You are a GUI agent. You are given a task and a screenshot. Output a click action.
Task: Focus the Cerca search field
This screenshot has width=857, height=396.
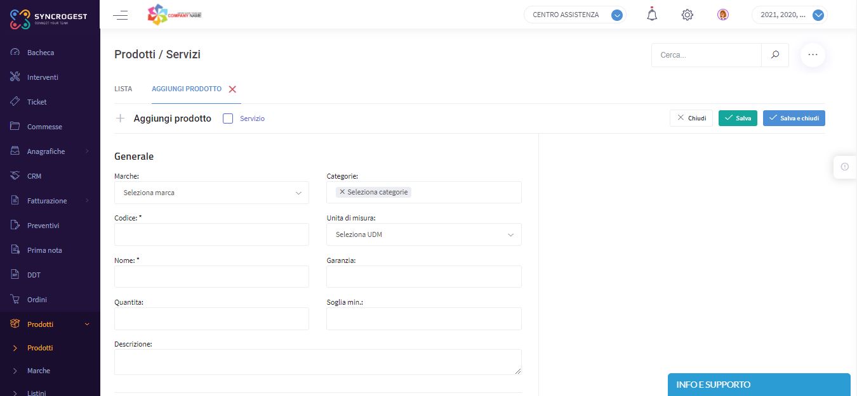707,55
